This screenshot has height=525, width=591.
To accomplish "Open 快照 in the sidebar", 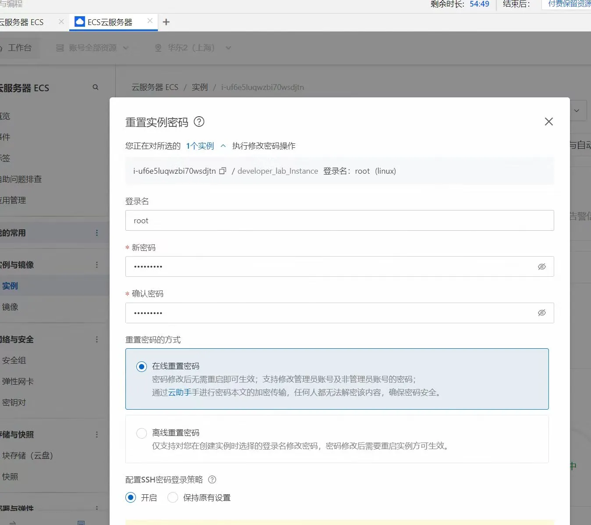I will pyautogui.click(x=10, y=477).
